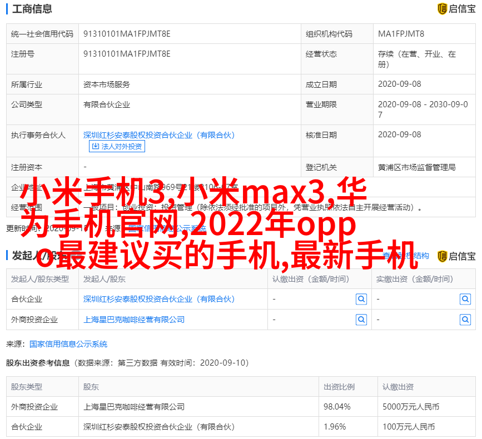
Task: Click magnifier icon in 外商投资企业 row 认缴出资 column
Action: [361, 320]
